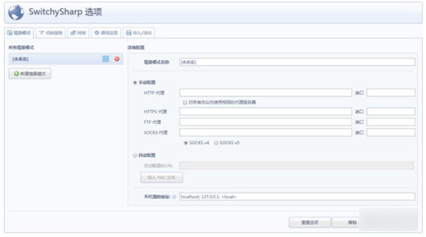Change the blue color of [未命名] profile

pos(106,59)
